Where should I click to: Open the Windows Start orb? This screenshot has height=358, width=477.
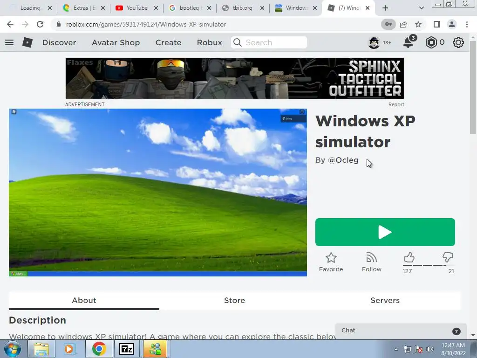13,349
